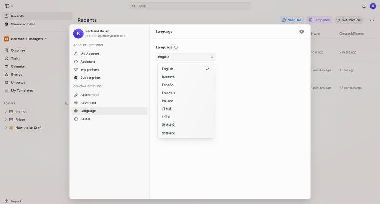Collapse the English language dropdown
The height and width of the screenshot is (204, 380).
(186, 57)
